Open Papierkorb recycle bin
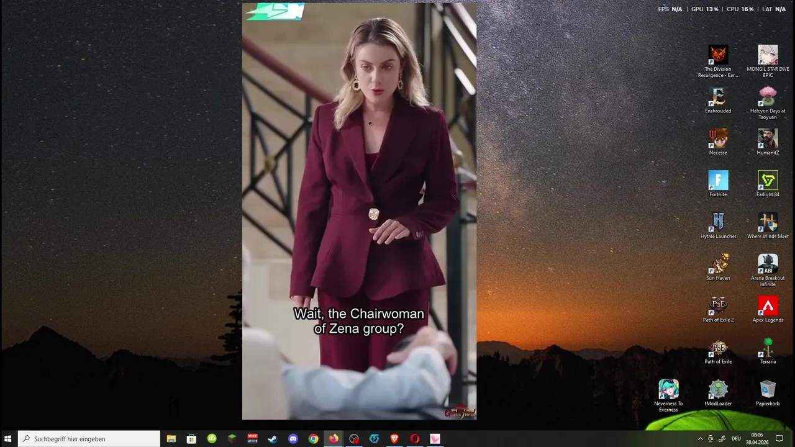The height and width of the screenshot is (447, 795). (x=768, y=392)
